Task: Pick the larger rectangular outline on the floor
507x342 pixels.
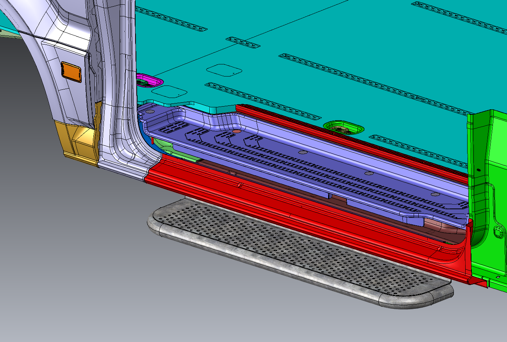Action: [223, 69]
